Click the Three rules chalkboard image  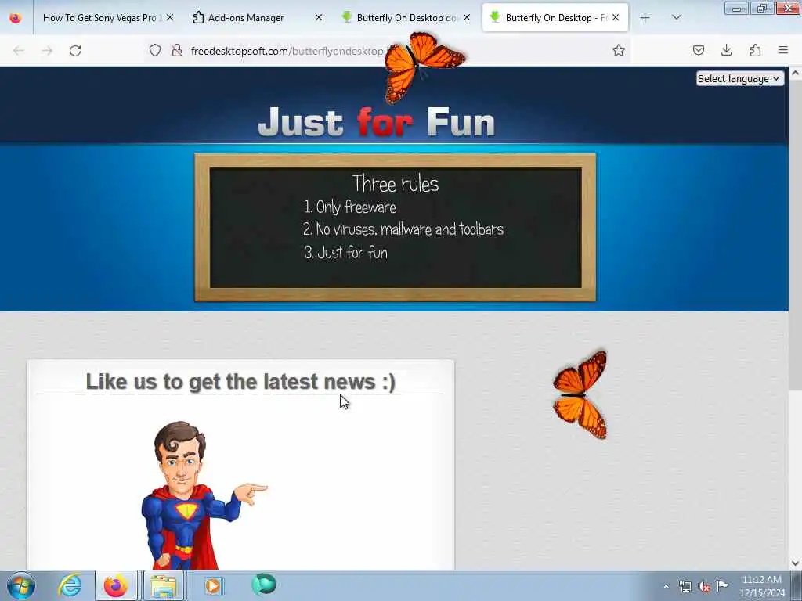tap(395, 228)
